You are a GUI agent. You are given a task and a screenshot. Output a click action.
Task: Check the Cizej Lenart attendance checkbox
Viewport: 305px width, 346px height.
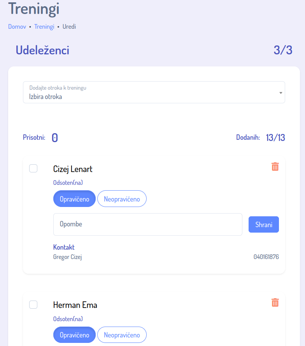pos(33,168)
